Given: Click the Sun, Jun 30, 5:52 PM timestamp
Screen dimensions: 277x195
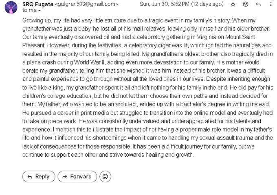Looking at the screenshot, I should point(165,4).
